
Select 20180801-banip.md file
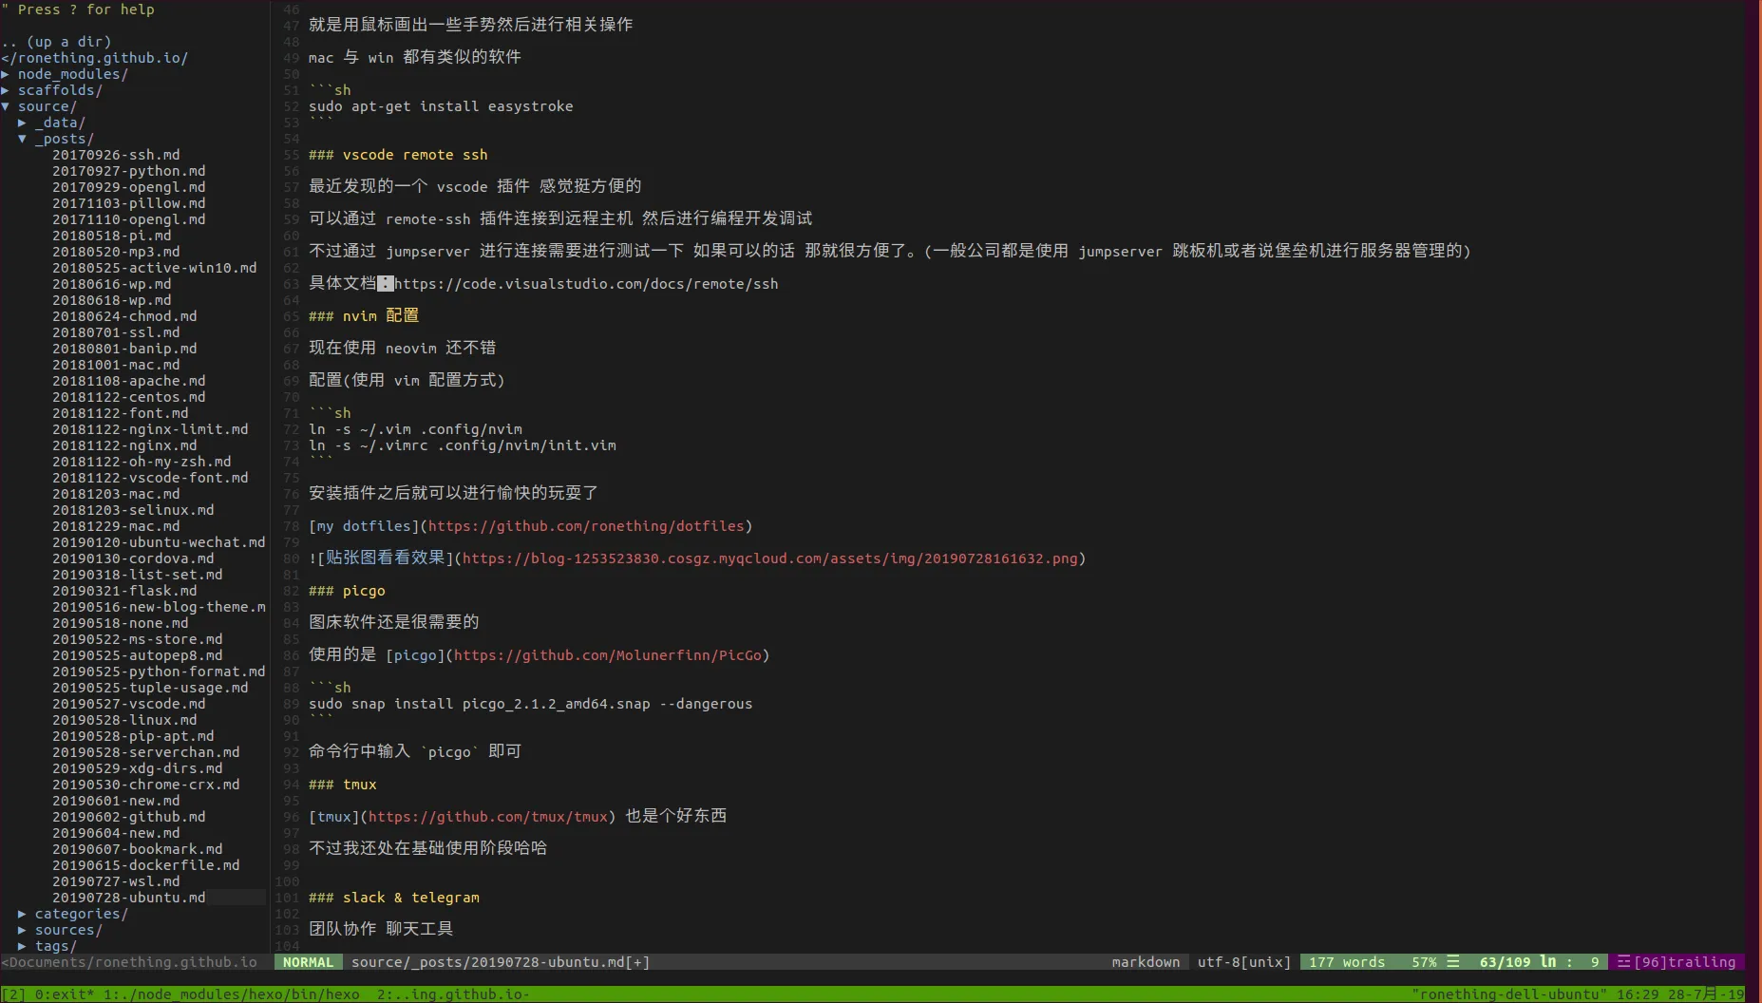pyautogui.click(x=124, y=349)
